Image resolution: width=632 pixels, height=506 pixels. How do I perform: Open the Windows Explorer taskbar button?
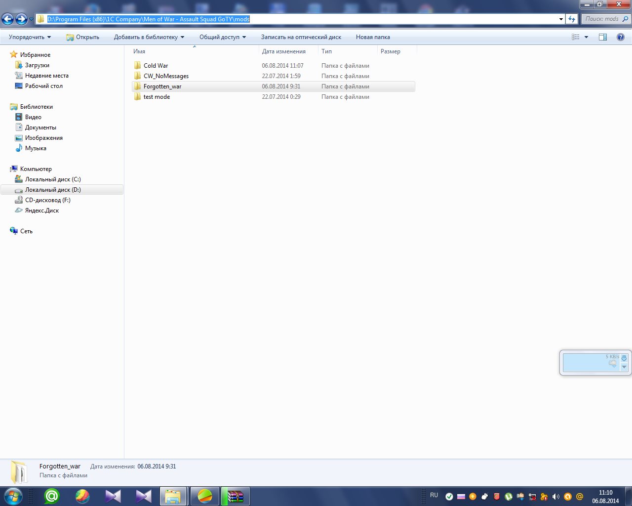[x=173, y=496]
